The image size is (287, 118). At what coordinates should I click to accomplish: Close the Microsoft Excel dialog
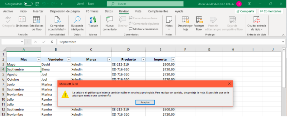tap(229, 84)
